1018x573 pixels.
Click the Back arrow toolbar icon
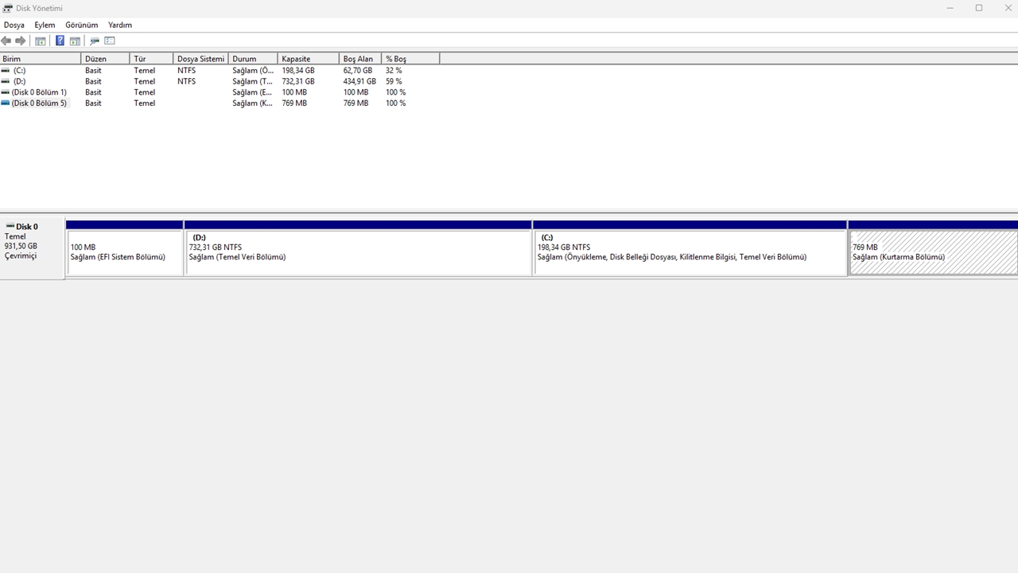(6, 41)
